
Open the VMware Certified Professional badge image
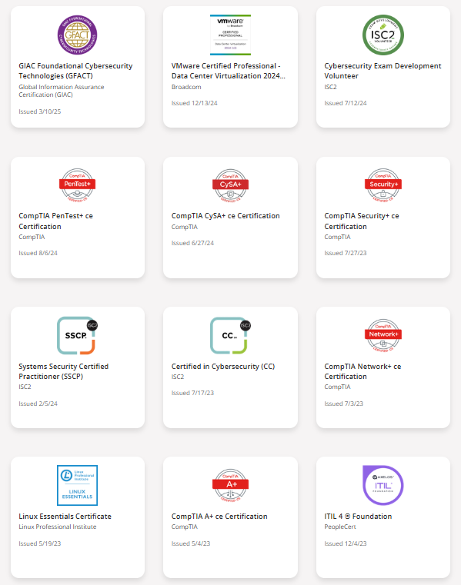click(230, 35)
